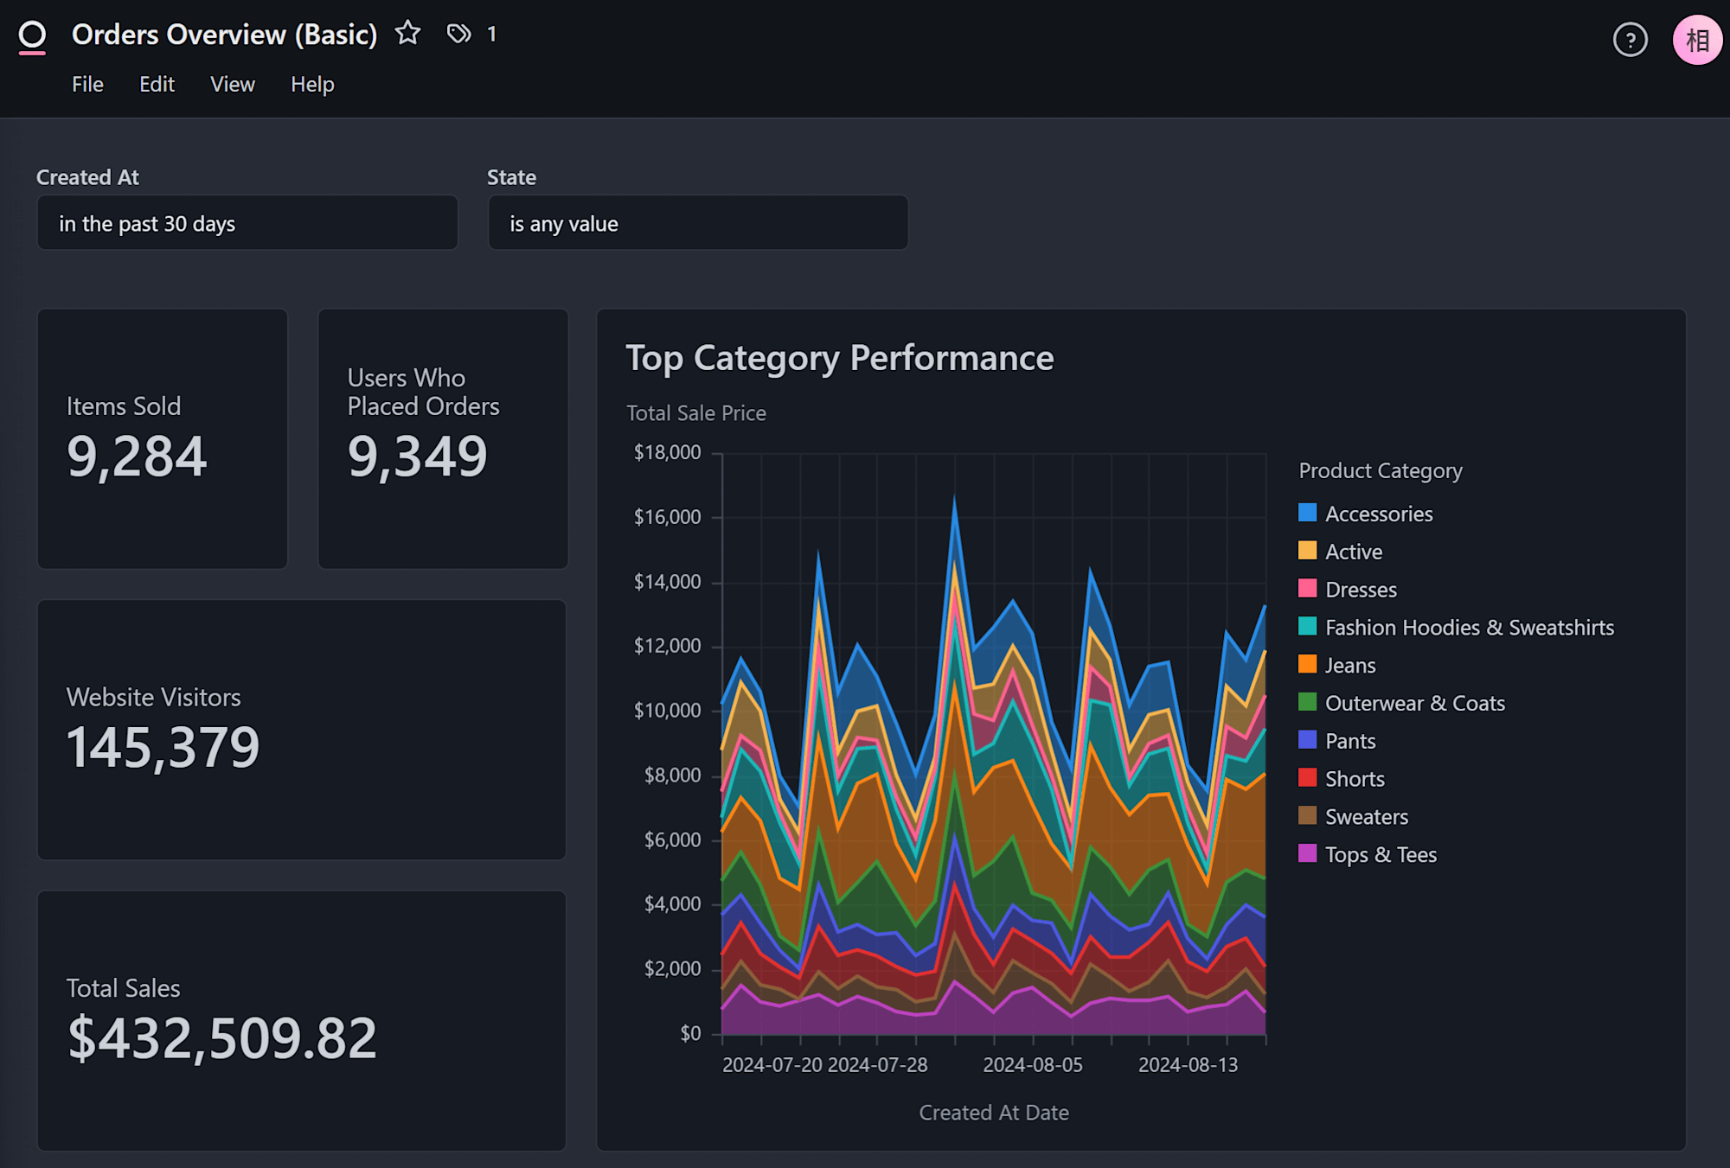1730x1168 pixels.
Task: Click the Total Sales label
Action: pyautogui.click(x=123, y=988)
